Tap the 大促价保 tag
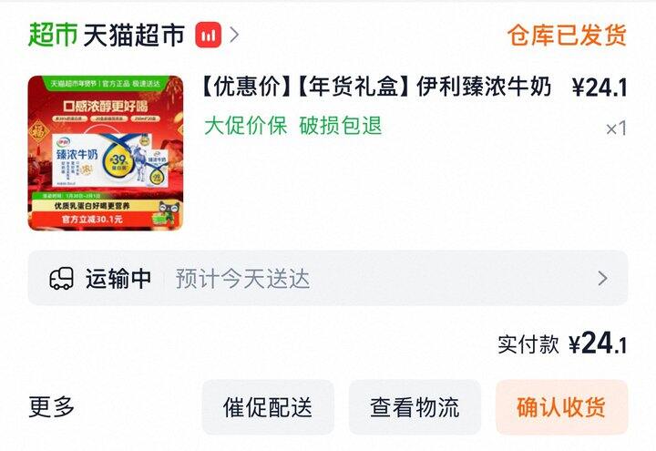656x451 pixels. click(246, 126)
